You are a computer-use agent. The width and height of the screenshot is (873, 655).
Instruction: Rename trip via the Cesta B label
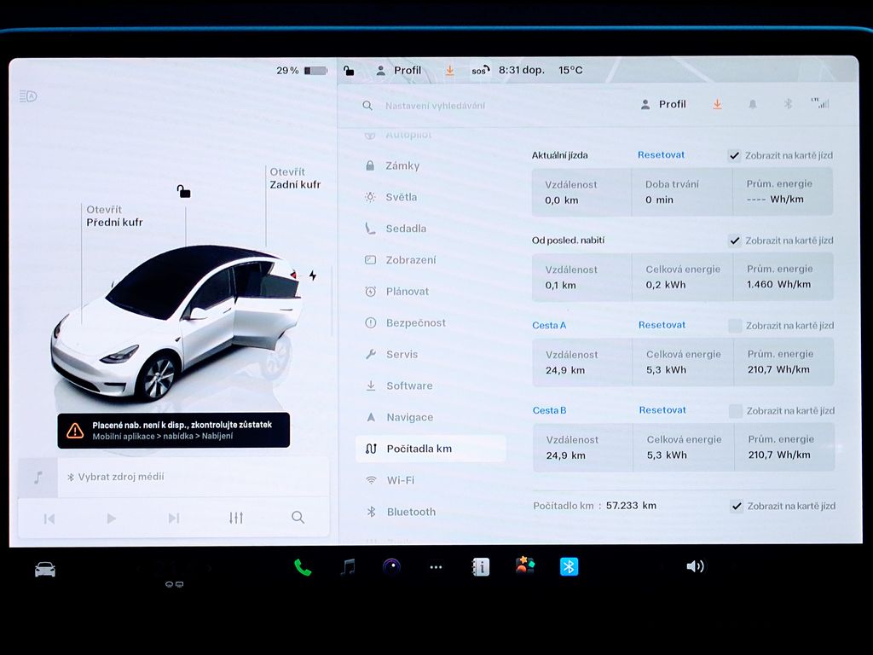[550, 410]
